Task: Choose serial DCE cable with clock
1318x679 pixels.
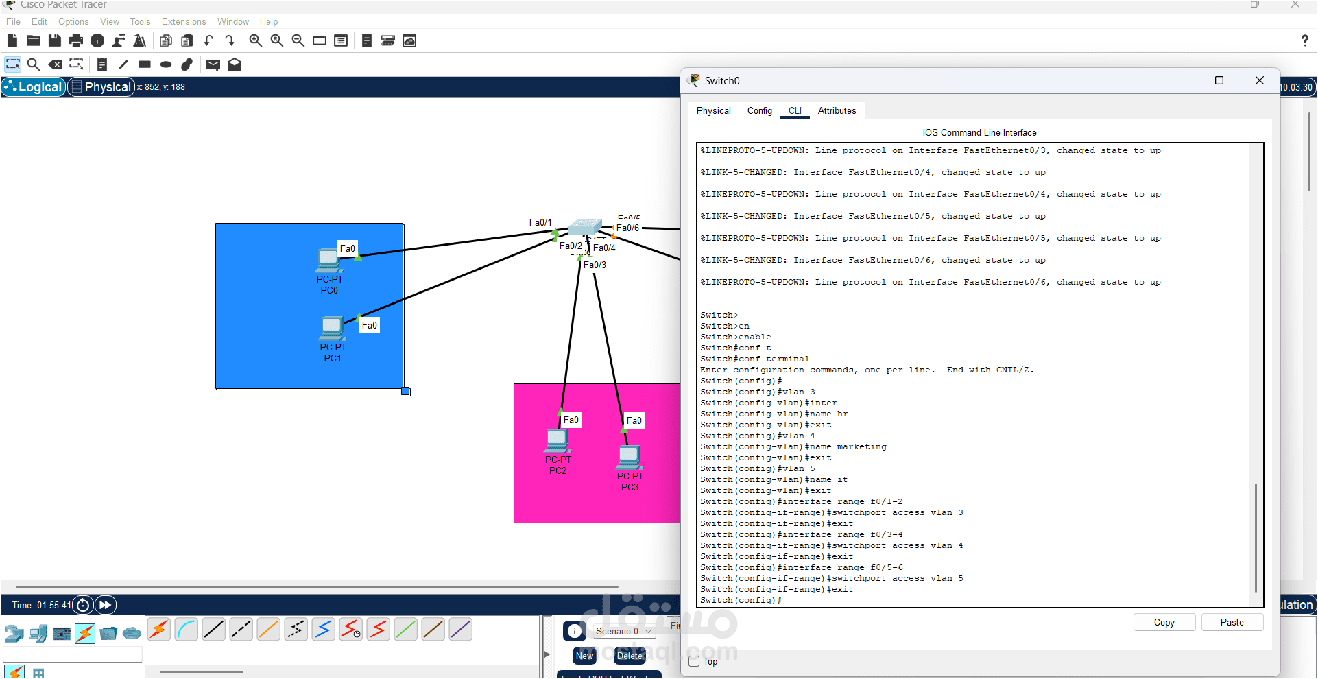Action: (351, 630)
